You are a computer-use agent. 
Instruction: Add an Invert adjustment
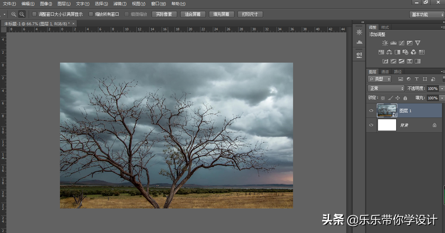(385, 61)
